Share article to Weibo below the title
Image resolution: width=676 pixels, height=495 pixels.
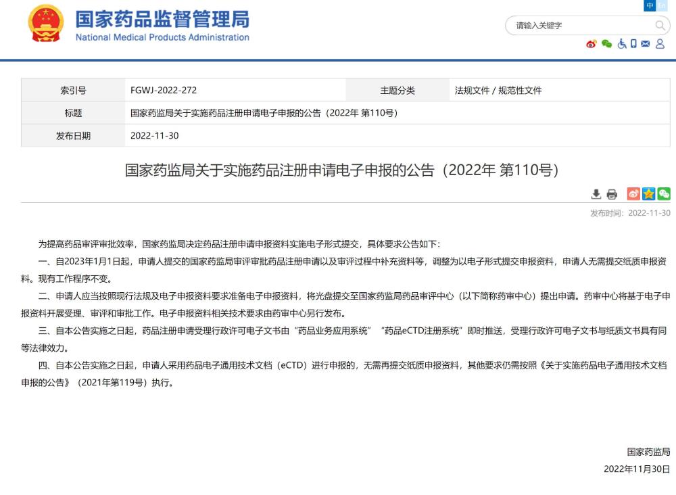pos(633,194)
